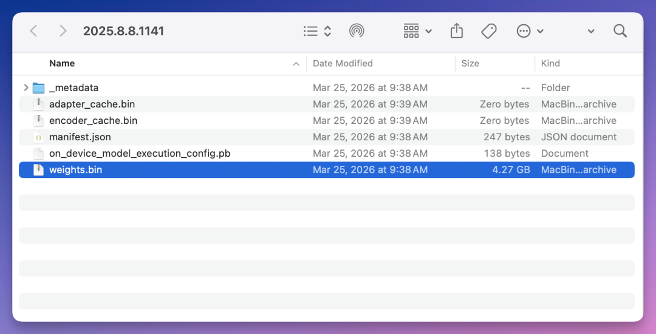Sort by the Kind column header
Screen dimensions: 656x334
click(x=550, y=64)
